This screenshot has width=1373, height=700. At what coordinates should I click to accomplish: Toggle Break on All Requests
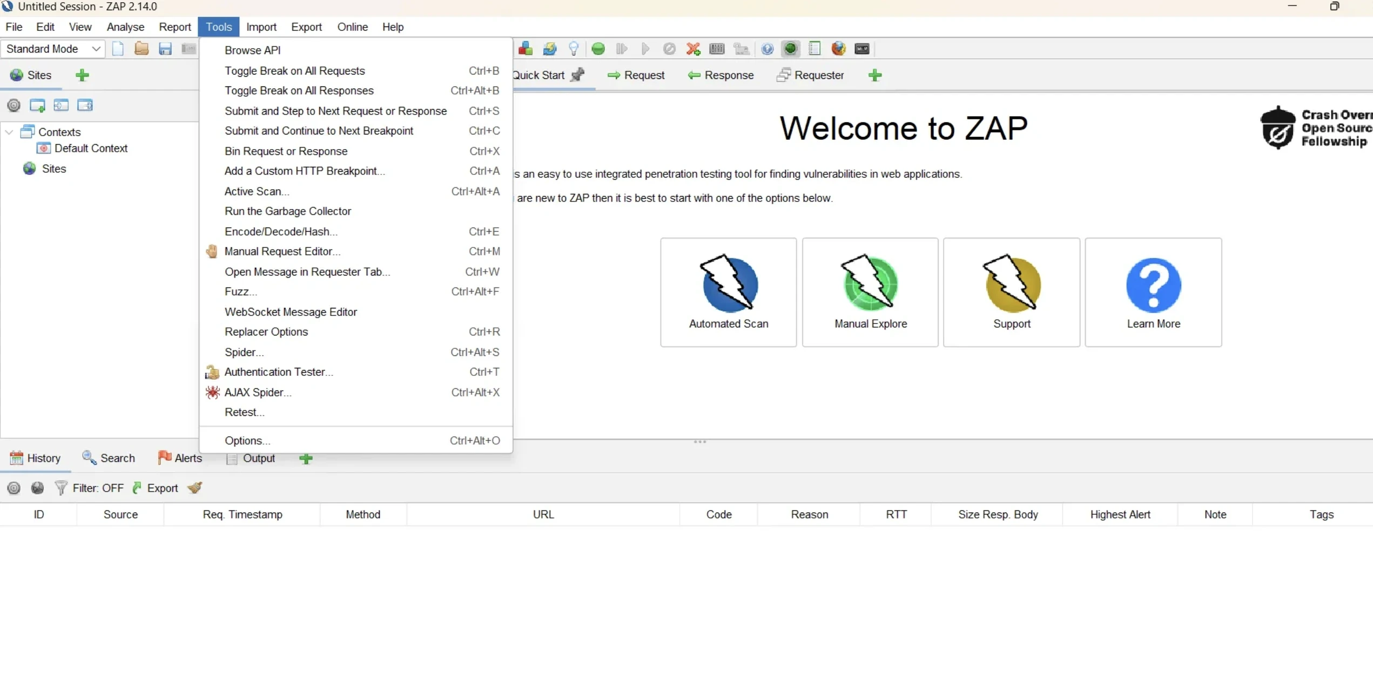[295, 71]
